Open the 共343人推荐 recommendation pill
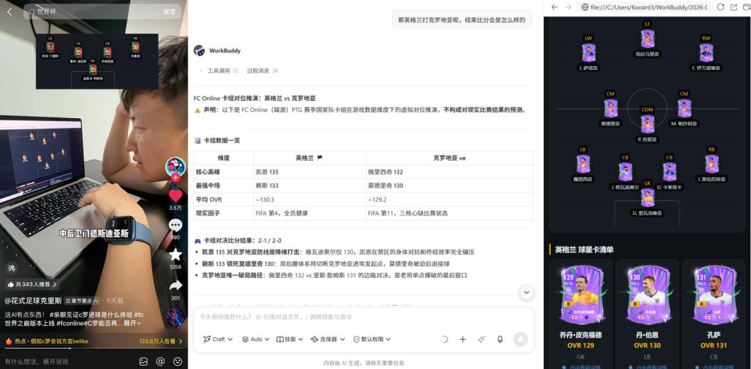Screen dimensions: 751x369 [33, 284]
